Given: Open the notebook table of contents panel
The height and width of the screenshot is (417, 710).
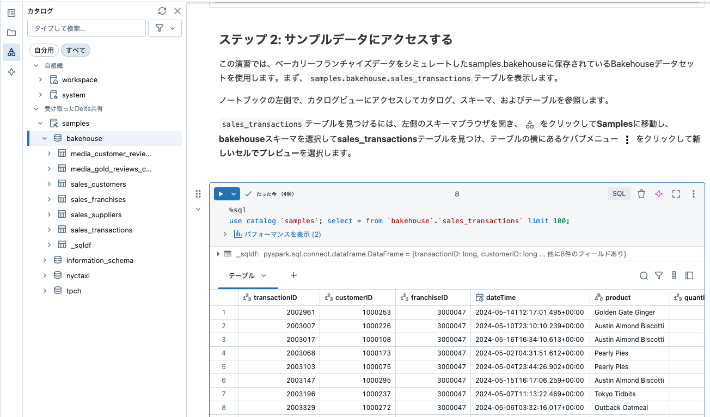Looking at the screenshot, I should pyautogui.click(x=11, y=12).
